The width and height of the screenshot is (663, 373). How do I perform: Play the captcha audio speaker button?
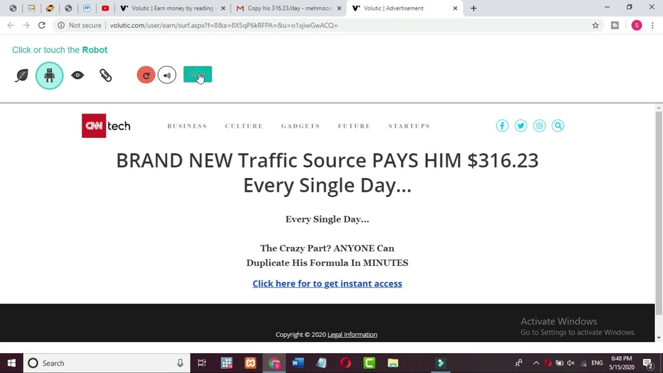click(167, 75)
